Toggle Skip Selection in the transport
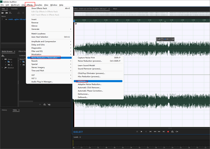This screenshot has height=149, width=210. [177, 132]
